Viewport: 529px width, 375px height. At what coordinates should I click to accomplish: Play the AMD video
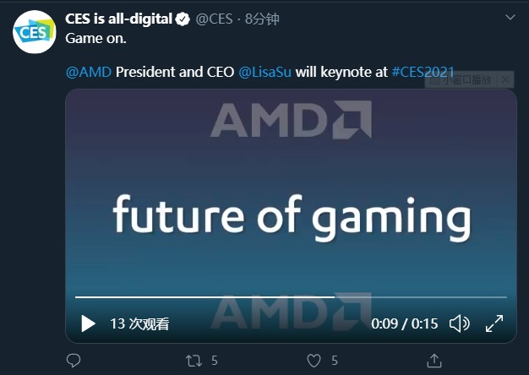pos(88,323)
